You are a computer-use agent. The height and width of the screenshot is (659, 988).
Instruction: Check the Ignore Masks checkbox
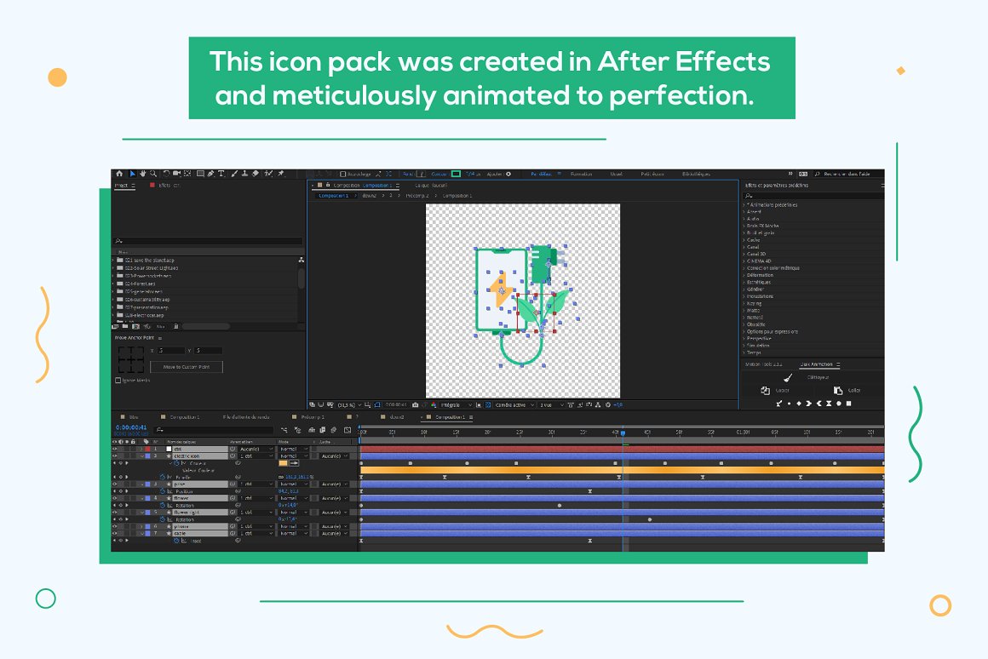click(118, 381)
